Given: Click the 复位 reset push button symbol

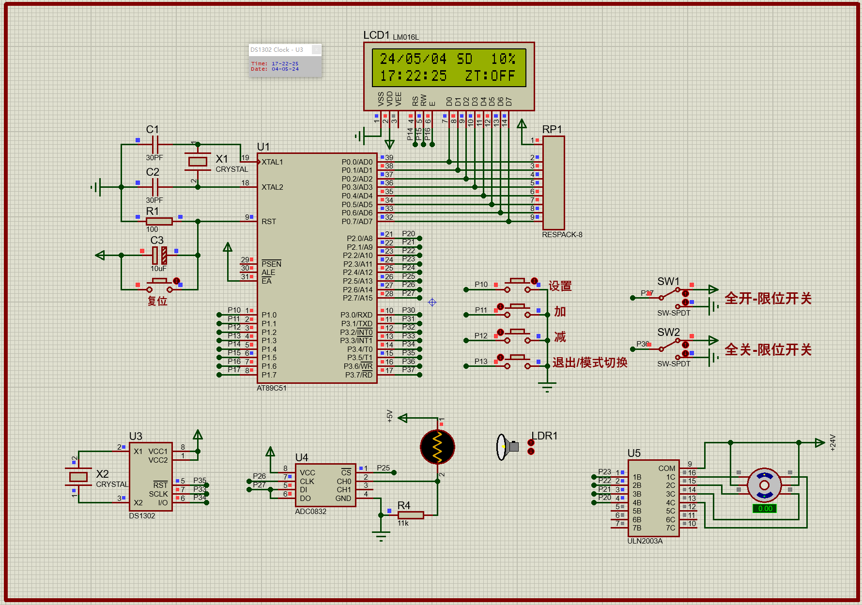Looking at the screenshot, I should pos(159,285).
